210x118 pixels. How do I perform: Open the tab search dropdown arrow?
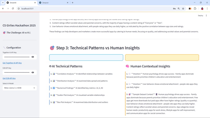click(x=3, y=3)
